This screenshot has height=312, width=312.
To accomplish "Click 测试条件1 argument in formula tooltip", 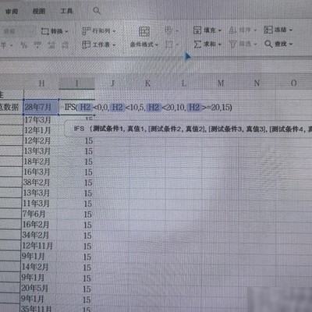I will (x=108, y=129).
